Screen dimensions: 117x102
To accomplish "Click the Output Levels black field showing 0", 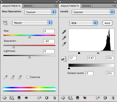I will point(90,73).
